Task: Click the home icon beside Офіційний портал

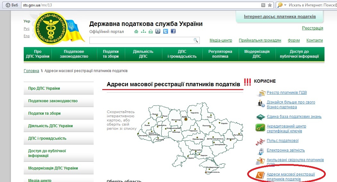Action: [136, 31]
